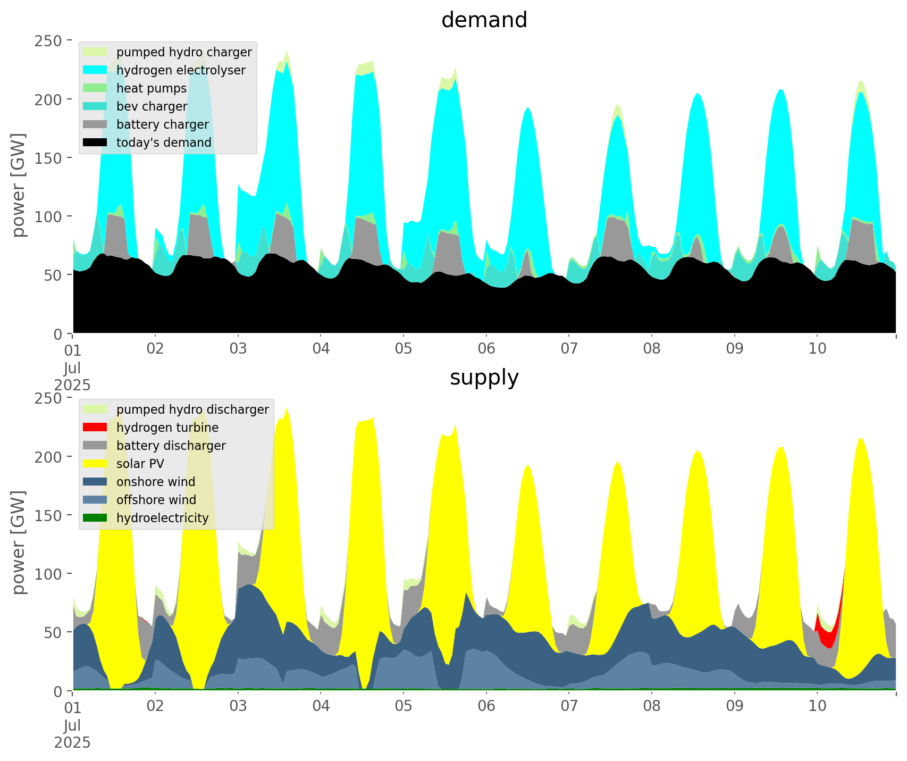Click the 'supply' chart title
The image size is (907, 761).
tap(484, 378)
